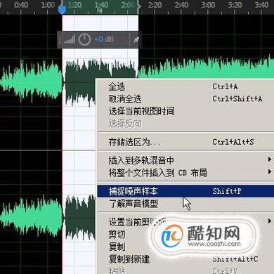
Task: Open the www.coozhi.com watermark link
Action: click(214, 244)
